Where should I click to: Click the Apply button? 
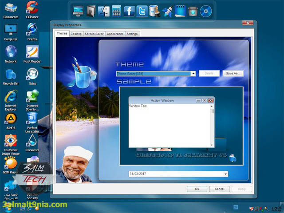point(242,189)
